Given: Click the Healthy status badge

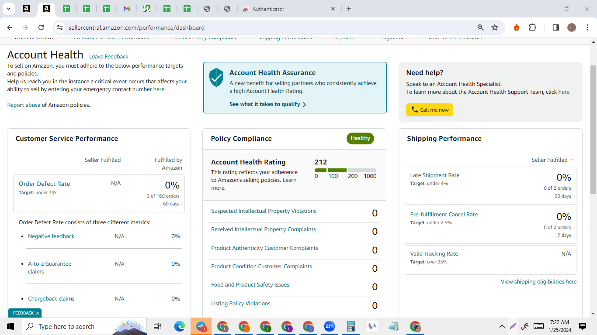Looking at the screenshot, I should (x=360, y=138).
